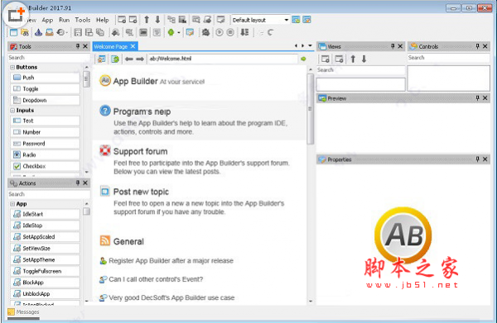Go back with the left arrow icon
This screenshot has height=323, width=497.
tap(128, 59)
